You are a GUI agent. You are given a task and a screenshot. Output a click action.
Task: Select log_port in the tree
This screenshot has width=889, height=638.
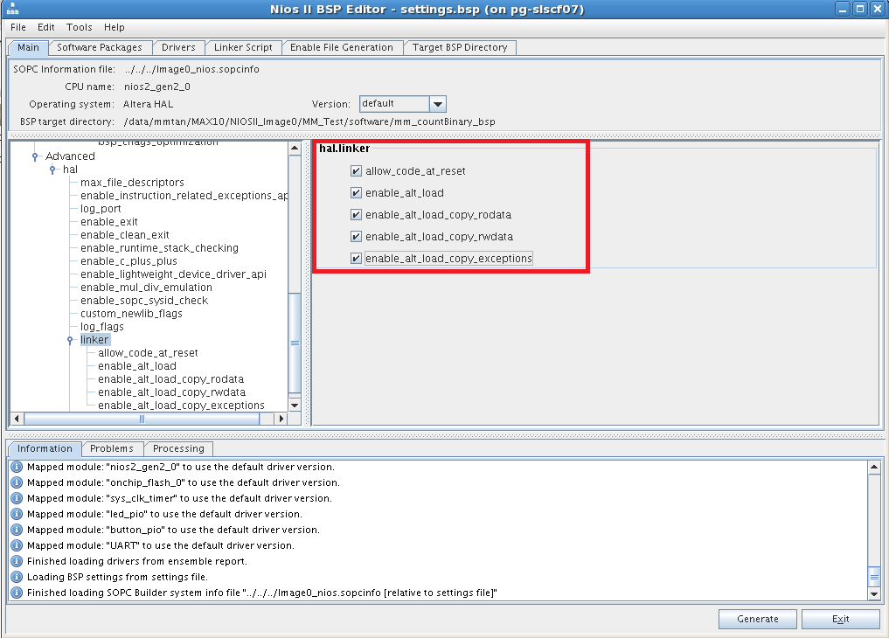(x=101, y=209)
